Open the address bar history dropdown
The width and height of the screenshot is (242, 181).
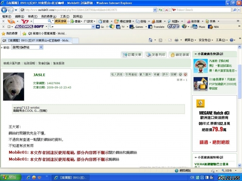click(x=155, y=10)
